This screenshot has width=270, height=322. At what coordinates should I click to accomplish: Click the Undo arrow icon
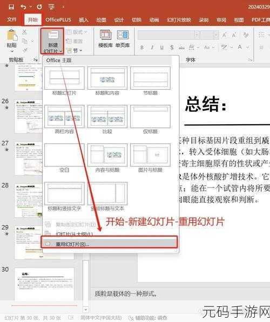[23, 7]
